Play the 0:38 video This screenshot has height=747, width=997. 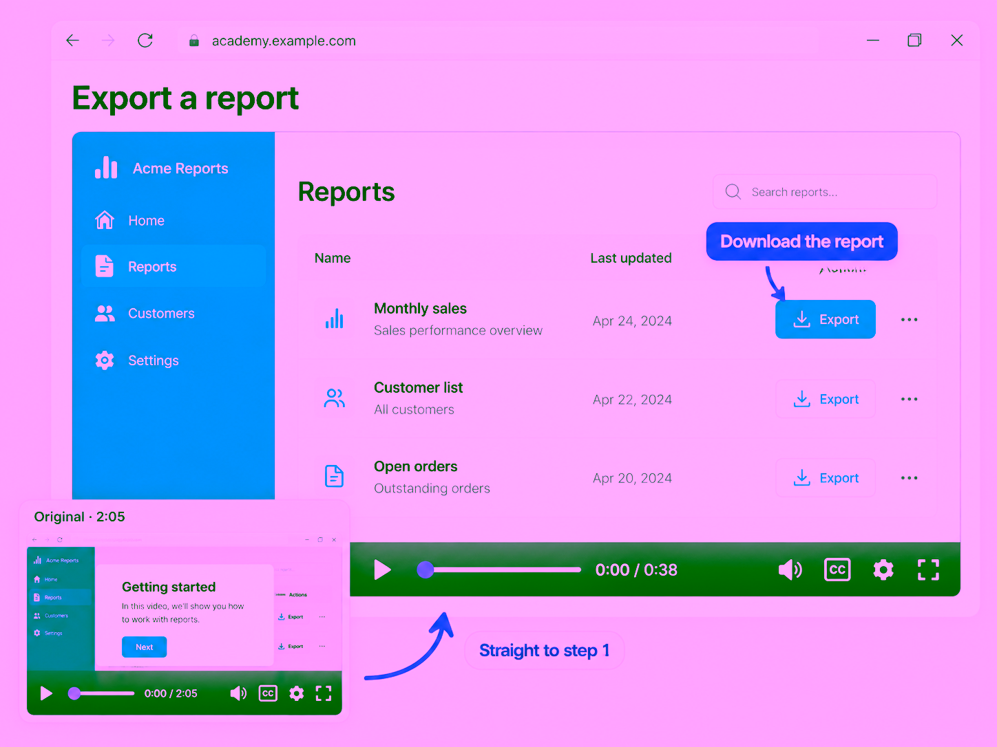pos(382,570)
